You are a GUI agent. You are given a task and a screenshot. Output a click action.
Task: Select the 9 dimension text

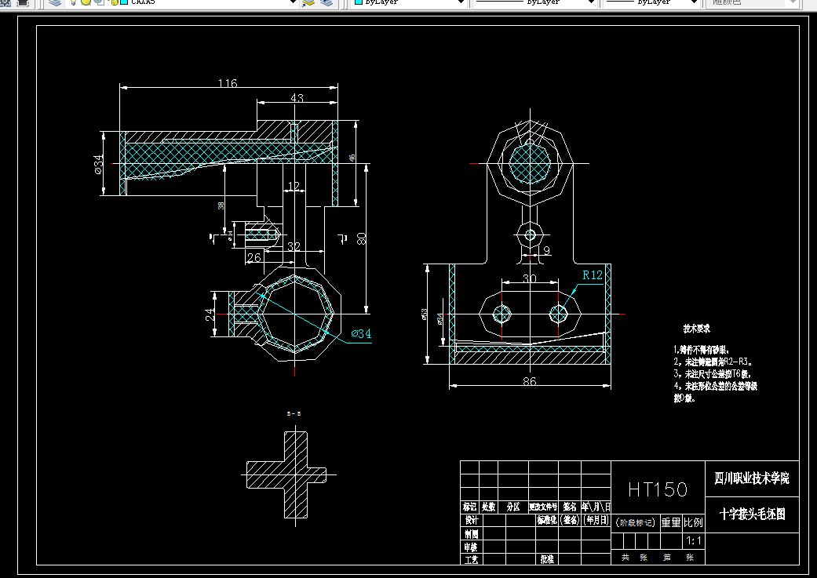(546, 250)
